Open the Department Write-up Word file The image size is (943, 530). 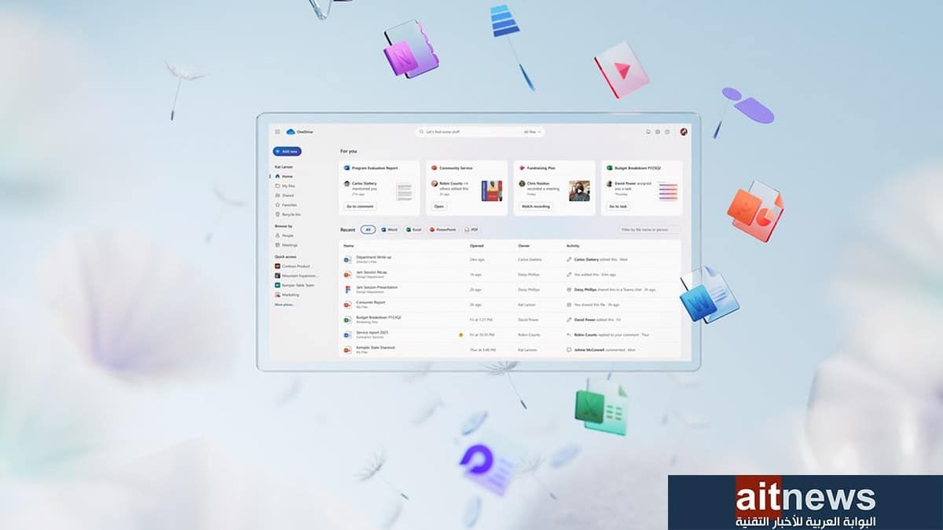click(373, 257)
